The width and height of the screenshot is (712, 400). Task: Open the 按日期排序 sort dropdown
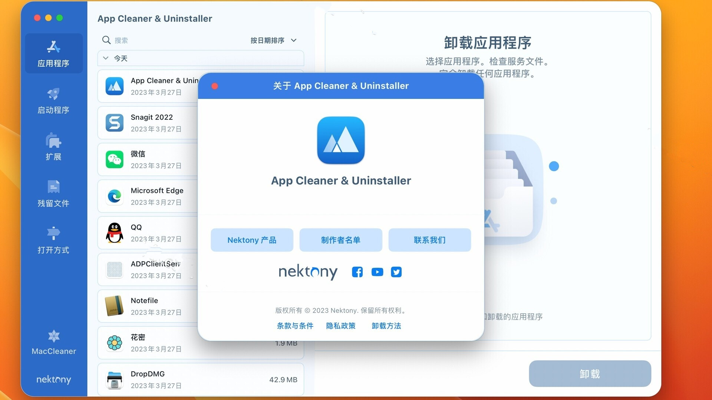coord(273,40)
